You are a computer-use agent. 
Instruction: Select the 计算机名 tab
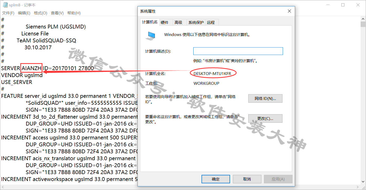(150, 22)
